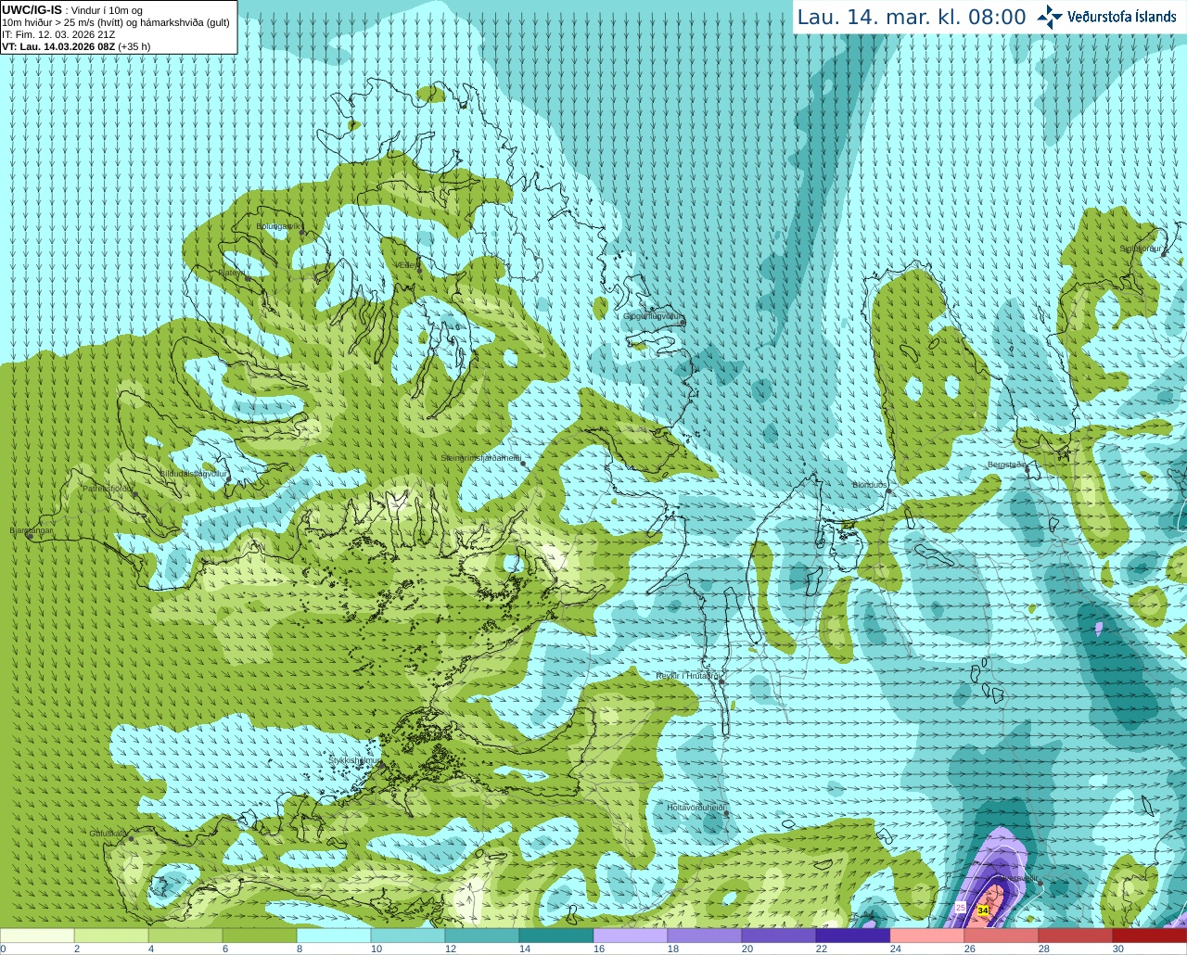The image size is (1187, 955).
Task: Select the Bolungarvík station marker
Action: click(x=302, y=231)
